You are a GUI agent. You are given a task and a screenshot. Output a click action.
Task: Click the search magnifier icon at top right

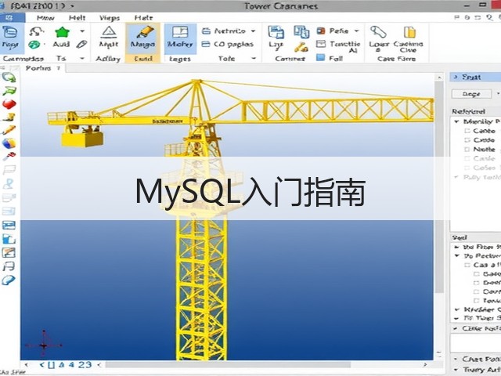click(x=489, y=17)
